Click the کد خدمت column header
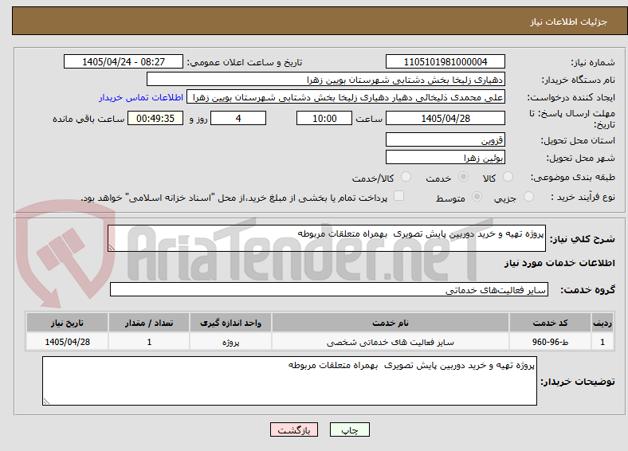 coord(551,323)
